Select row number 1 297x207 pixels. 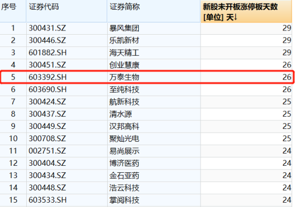tap(13, 28)
